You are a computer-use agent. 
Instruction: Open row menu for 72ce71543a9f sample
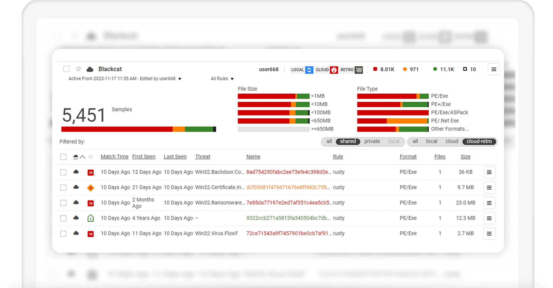489,234
